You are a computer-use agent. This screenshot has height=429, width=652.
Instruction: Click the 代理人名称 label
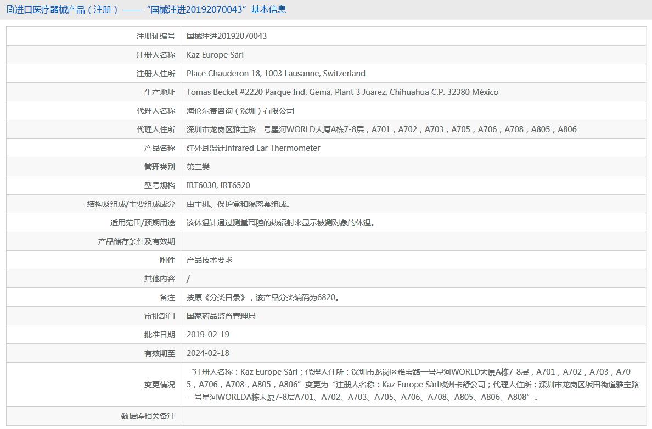click(x=155, y=111)
